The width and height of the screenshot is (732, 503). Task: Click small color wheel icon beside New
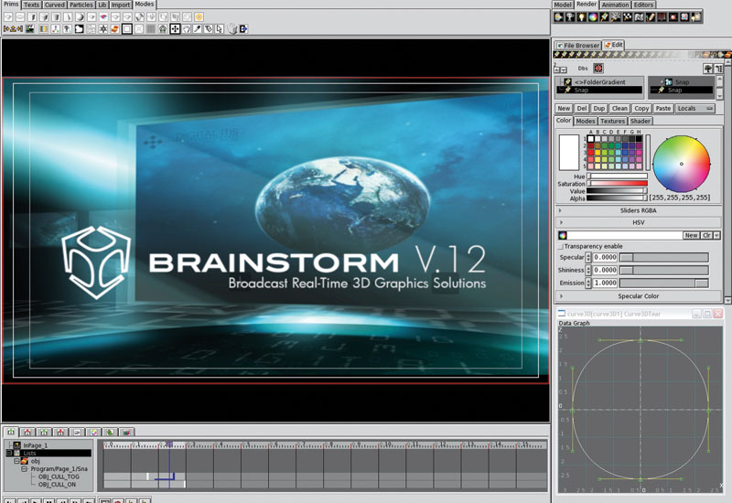coord(563,235)
